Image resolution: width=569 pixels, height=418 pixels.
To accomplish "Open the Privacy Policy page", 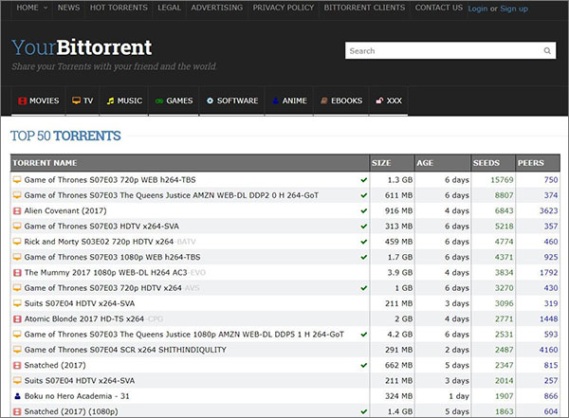I will (x=284, y=8).
